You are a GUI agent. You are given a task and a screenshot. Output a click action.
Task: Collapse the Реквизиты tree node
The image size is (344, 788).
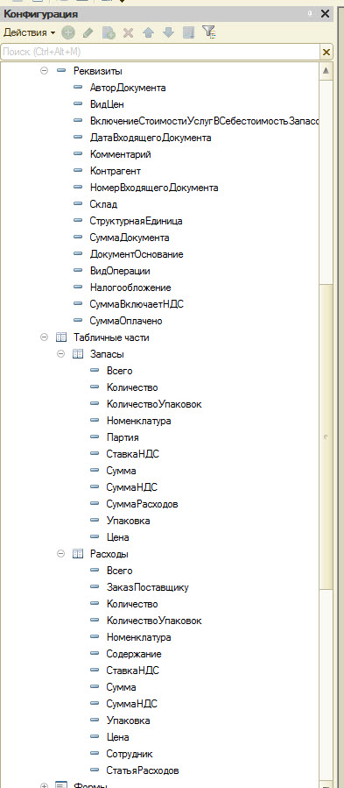click(44, 71)
